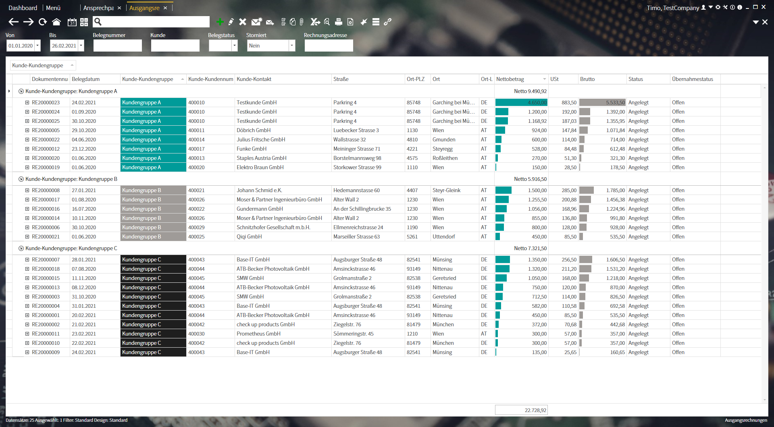This screenshot has height=427, width=774.
Task: Sort by the Belegdatum column header
Action: tap(95, 79)
